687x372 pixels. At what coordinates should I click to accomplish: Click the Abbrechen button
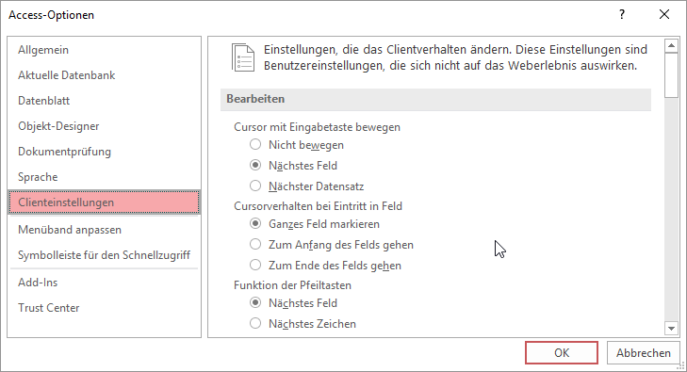pyautogui.click(x=644, y=353)
